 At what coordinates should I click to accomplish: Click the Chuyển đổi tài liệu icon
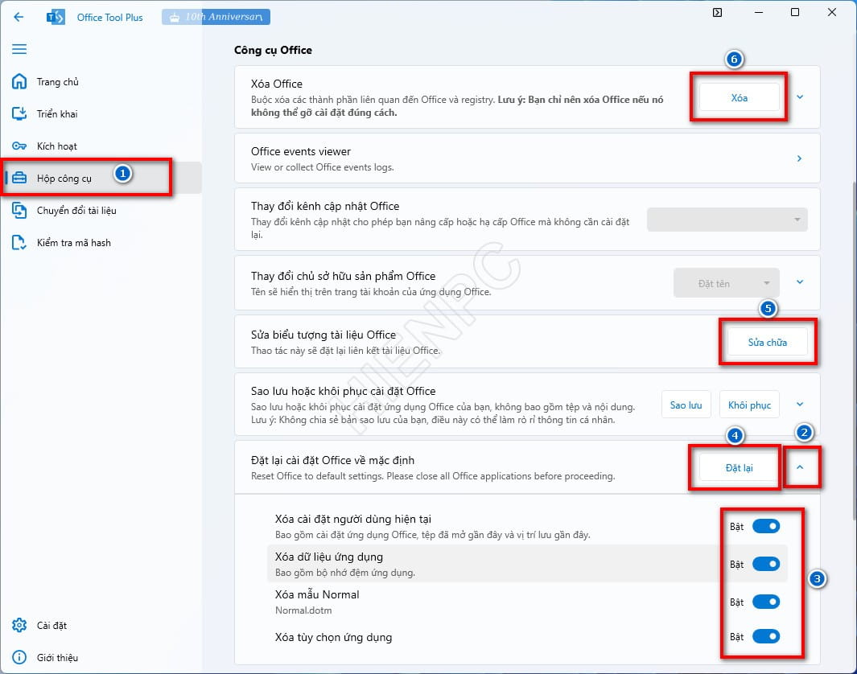[x=19, y=210]
